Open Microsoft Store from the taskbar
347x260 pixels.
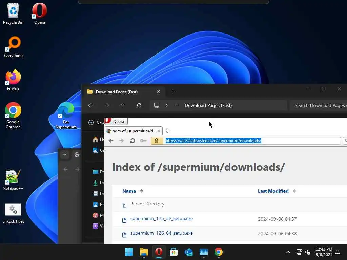tap(174, 252)
